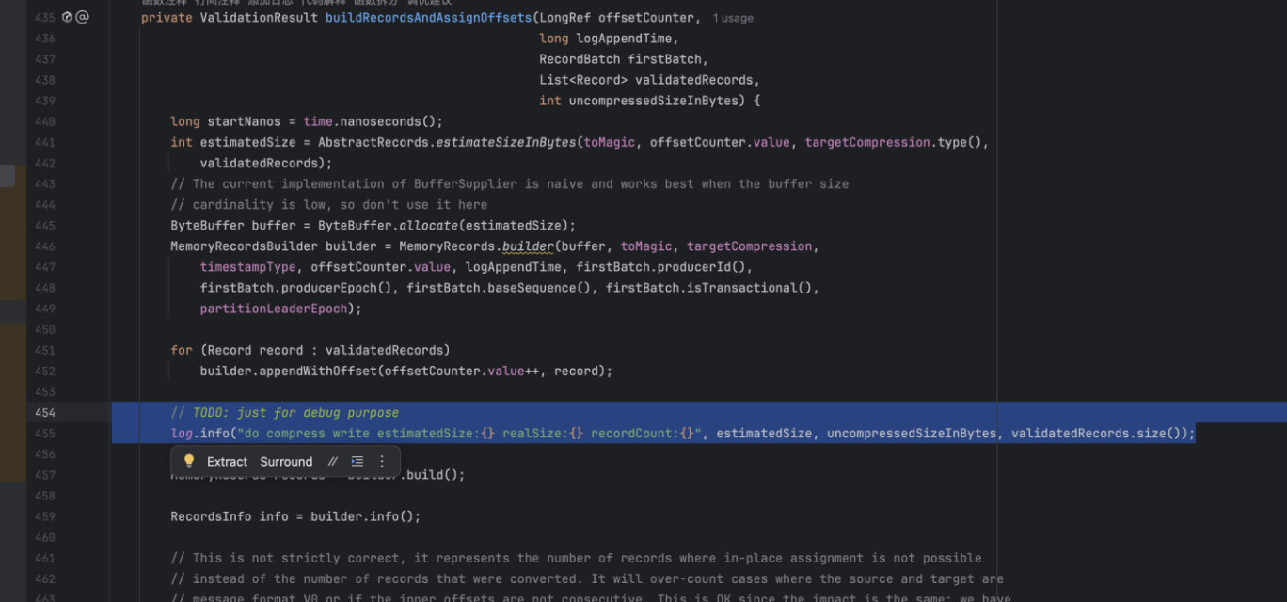1287x602 pixels.
Task: Click the buildRecordsAndAssignOffsets method name
Action: tap(428, 18)
